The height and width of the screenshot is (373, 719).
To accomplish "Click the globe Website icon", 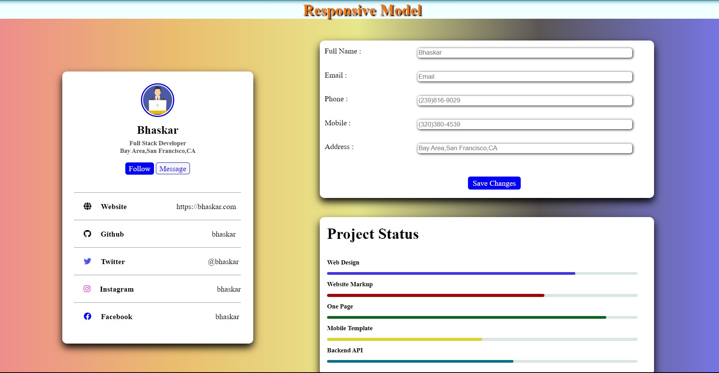I will pyautogui.click(x=87, y=206).
